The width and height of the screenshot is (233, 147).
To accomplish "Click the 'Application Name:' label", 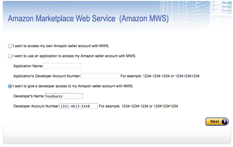I will 28,66.
